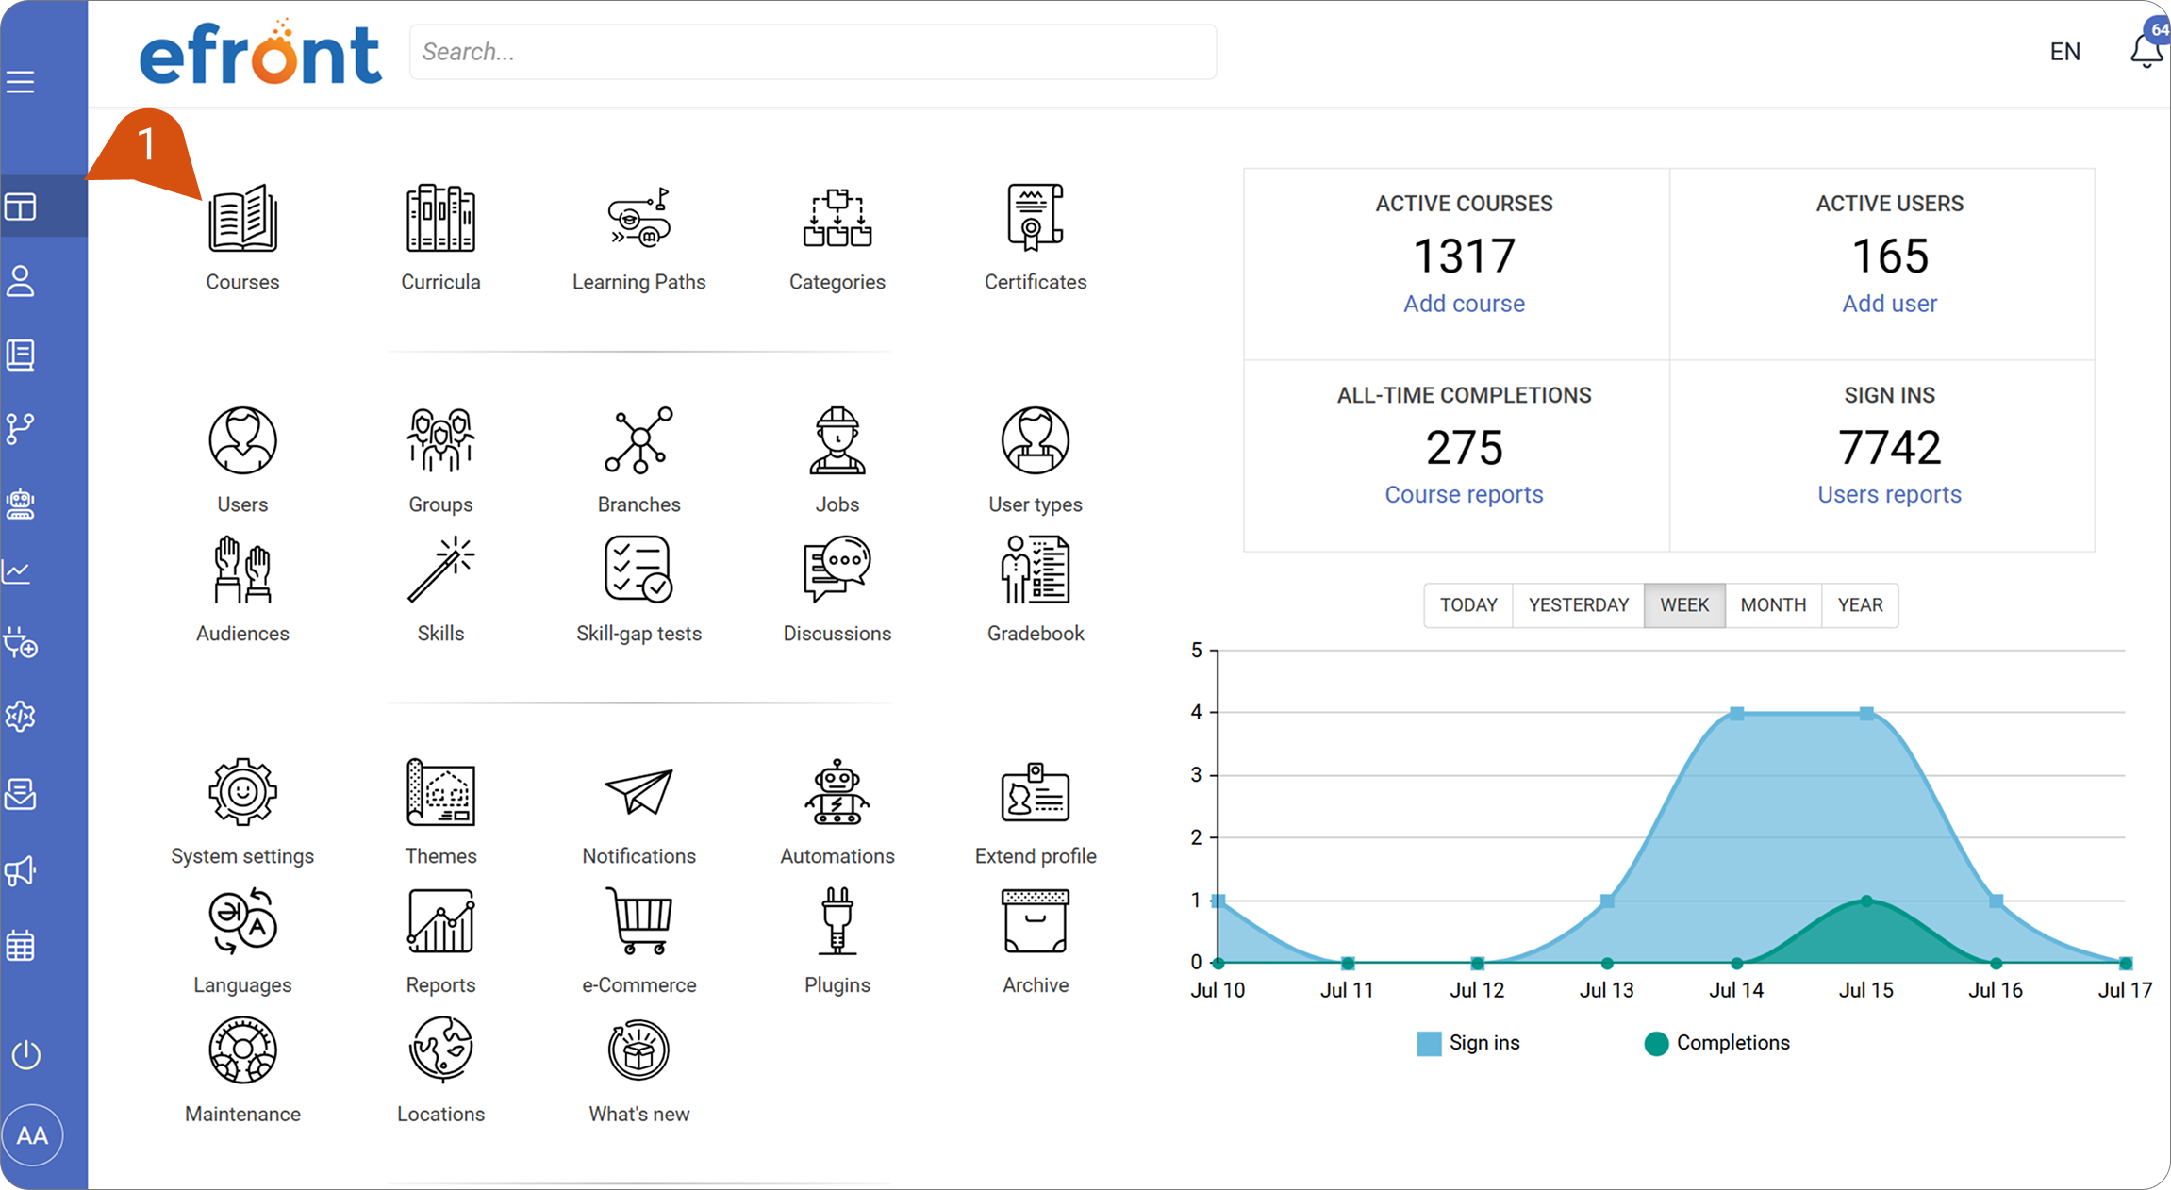The image size is (2171, 1190).
Task: Open the AA user avatar menu
Action: tap(32, 1134)
